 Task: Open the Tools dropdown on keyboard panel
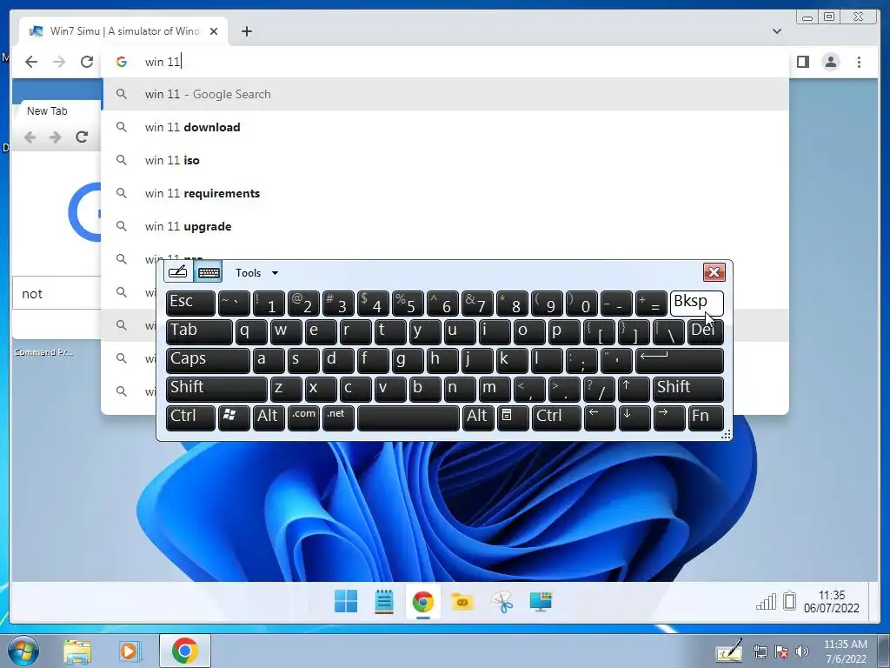point(256,273)
